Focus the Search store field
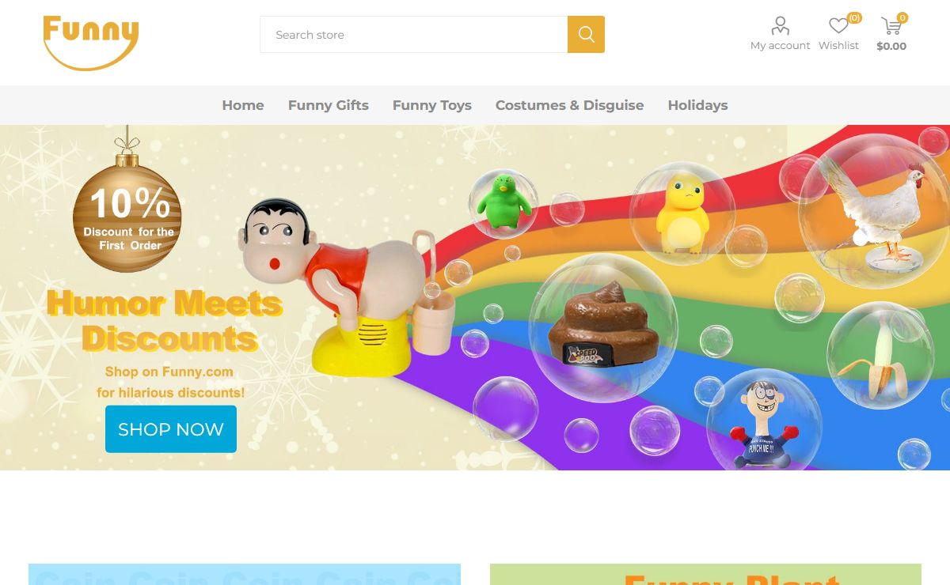The width and height of the screenshot is (950, 585). point(414,35)
